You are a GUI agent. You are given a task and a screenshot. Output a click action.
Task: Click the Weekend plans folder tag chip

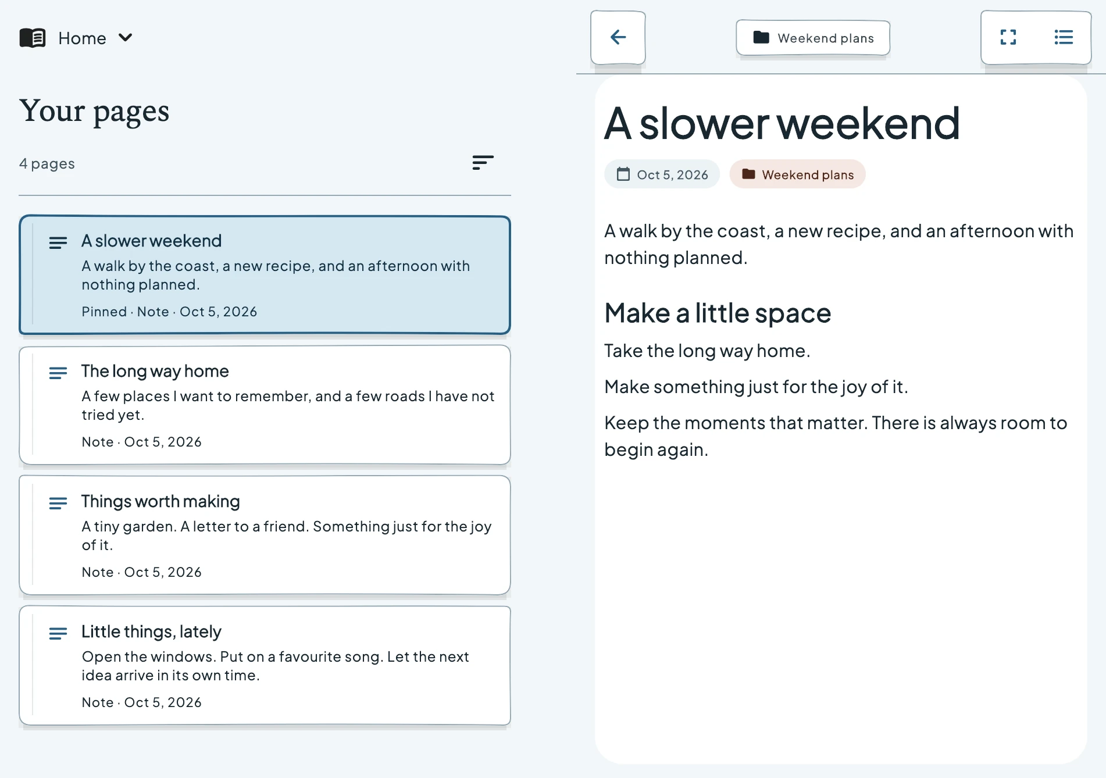pyautogui.click(x=797, y=174)
